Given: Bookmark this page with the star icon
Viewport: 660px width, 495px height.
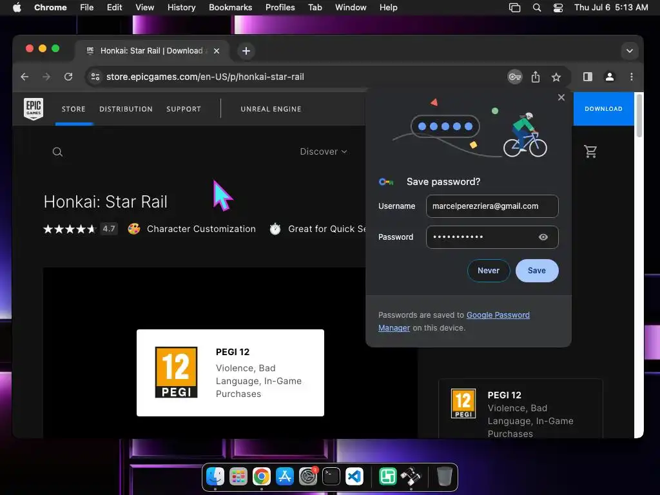Looking at the screenshot, I should tap(556, 77).
